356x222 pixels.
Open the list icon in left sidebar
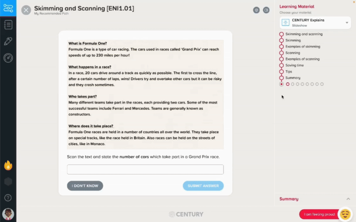pos(8,25)
